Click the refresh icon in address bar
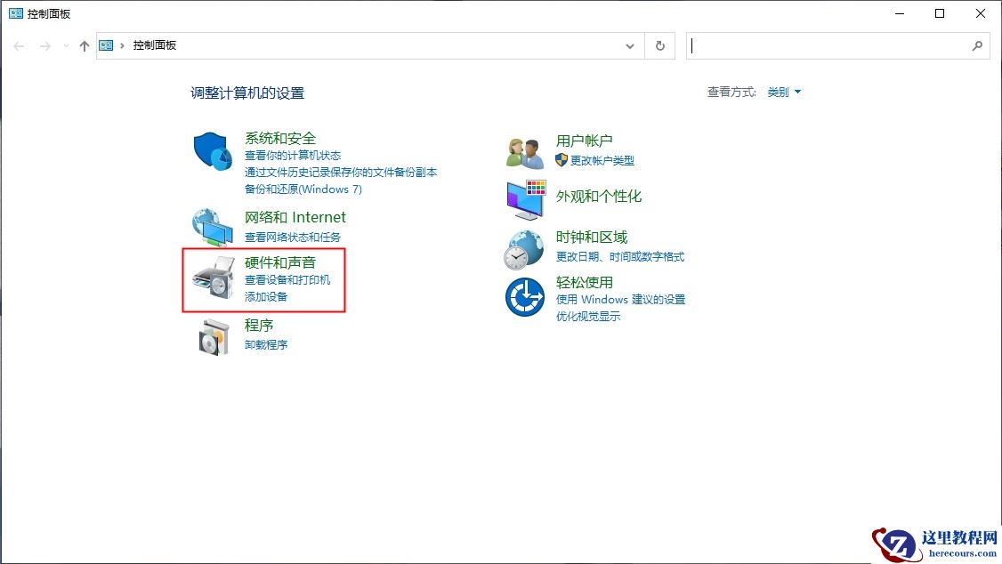The width and height of the screenshot is (1002, 564). (659, 45)
